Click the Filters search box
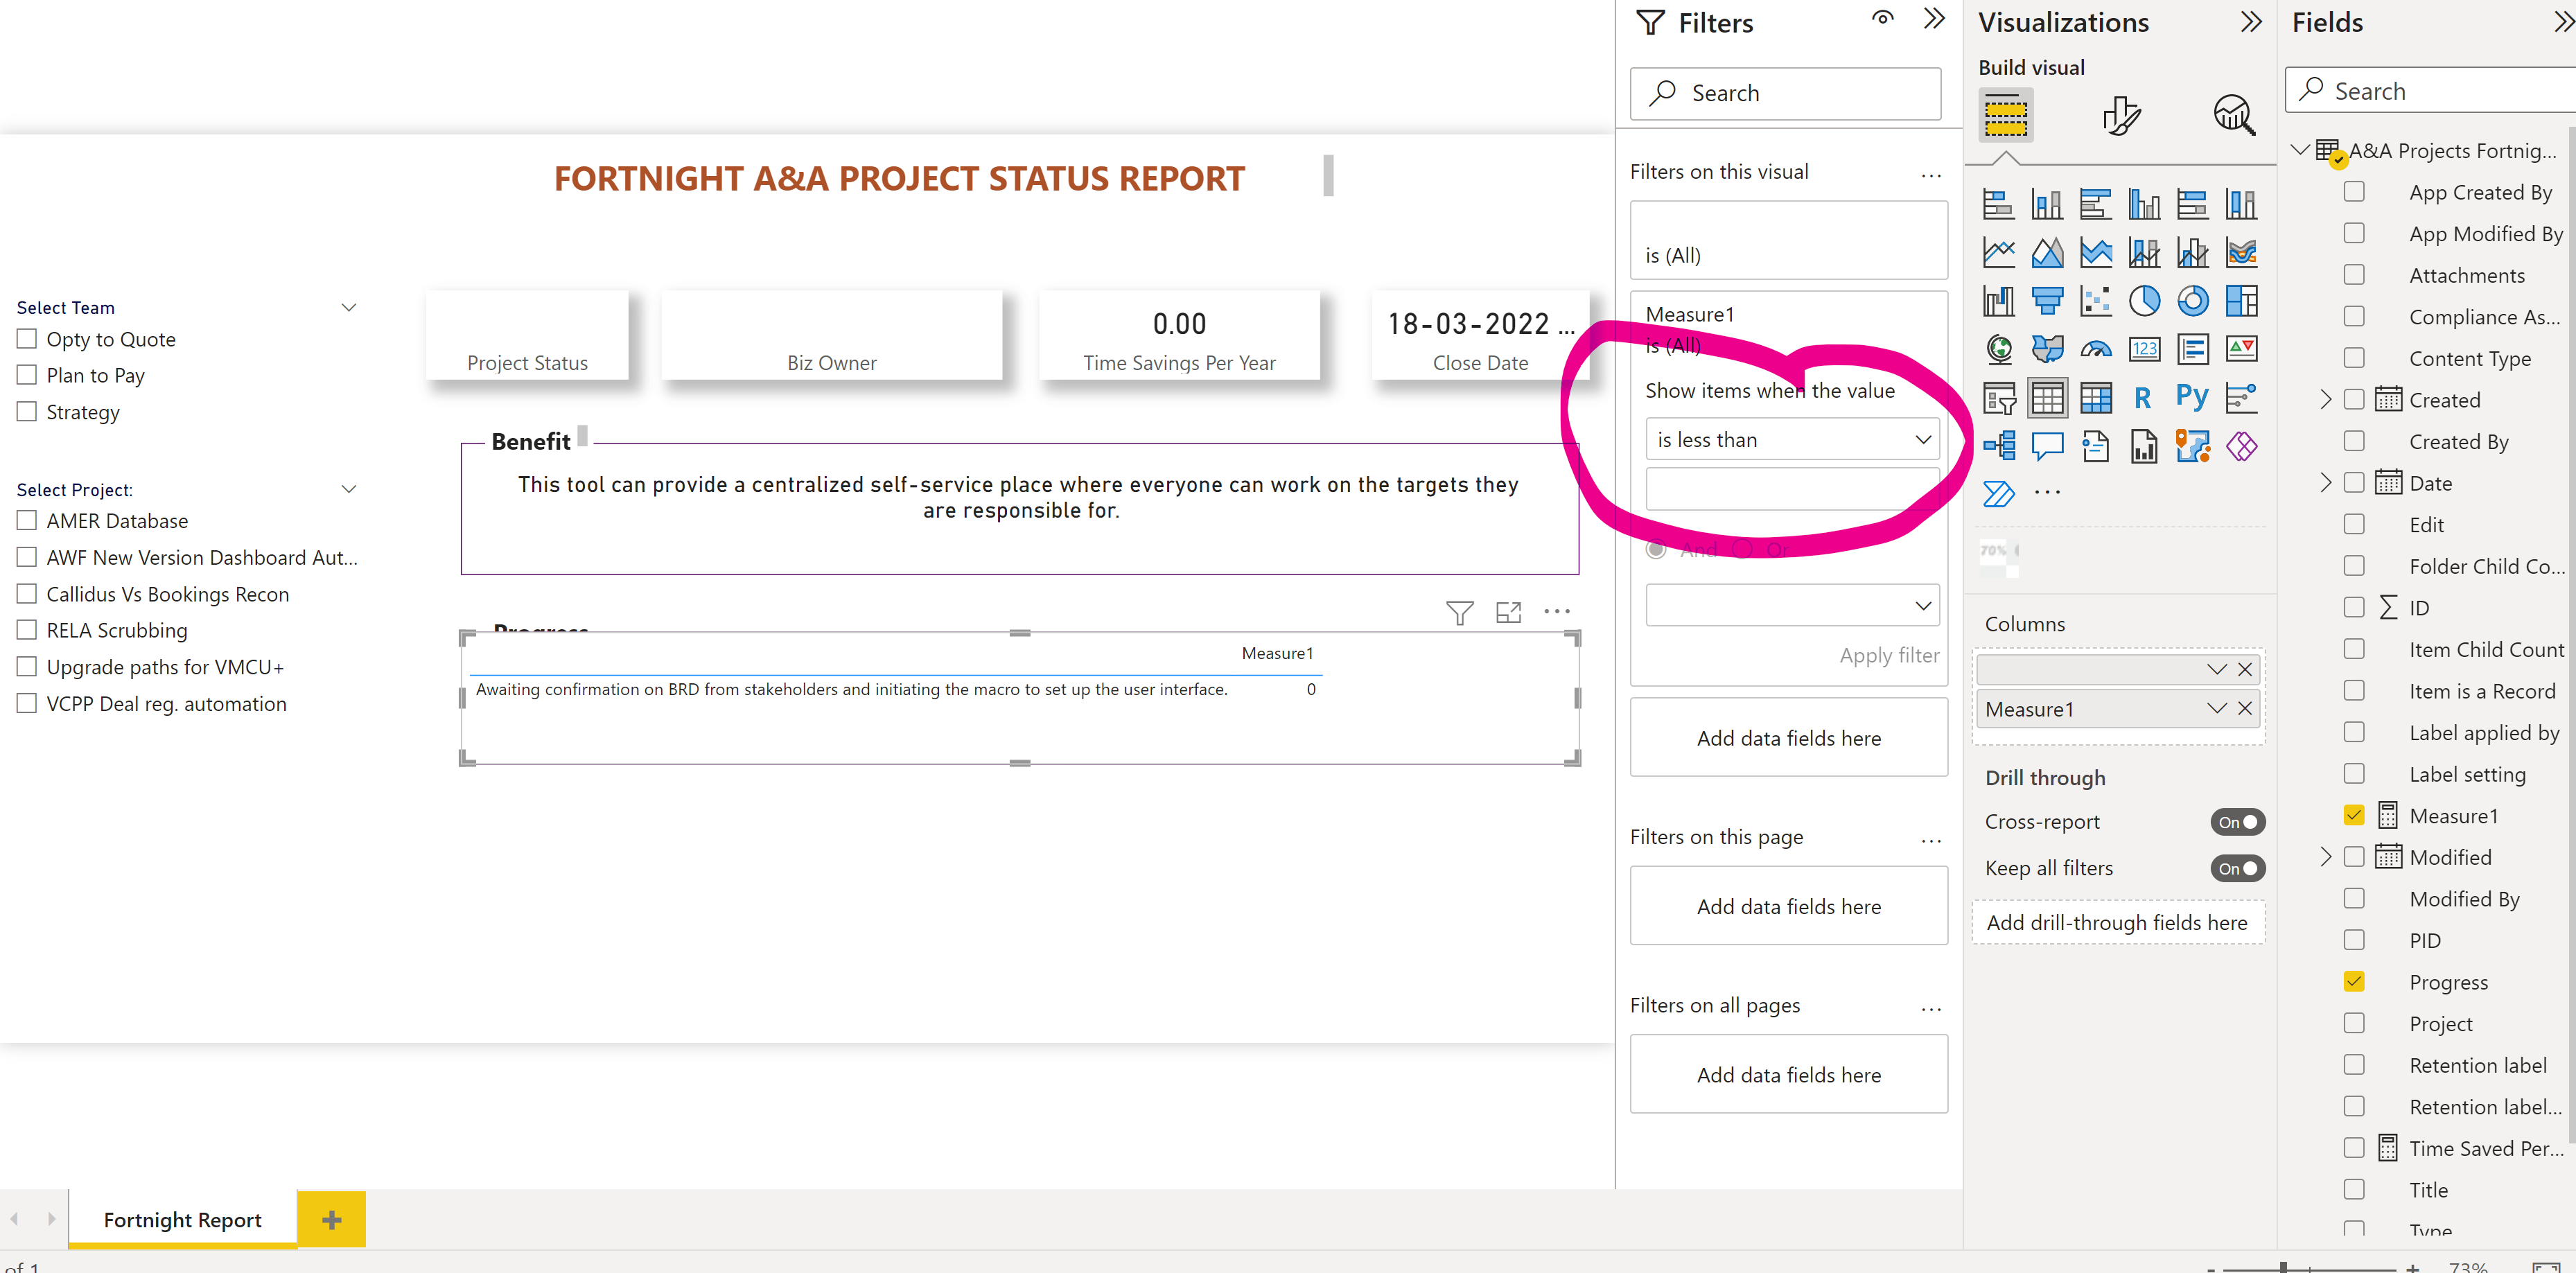This screenshot has width=2576, height=1273. (x=1785, y=94)
